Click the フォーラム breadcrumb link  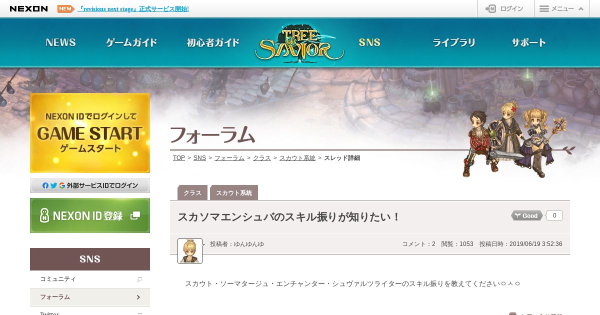[x=229, y=158]
